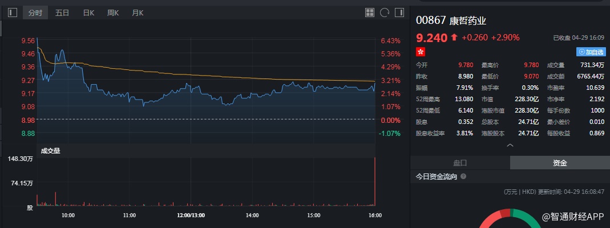This screenshot has height=228, width=610.
Task: Open the 周K weekly candlestick tab
Action: click(x=113, y=13)
